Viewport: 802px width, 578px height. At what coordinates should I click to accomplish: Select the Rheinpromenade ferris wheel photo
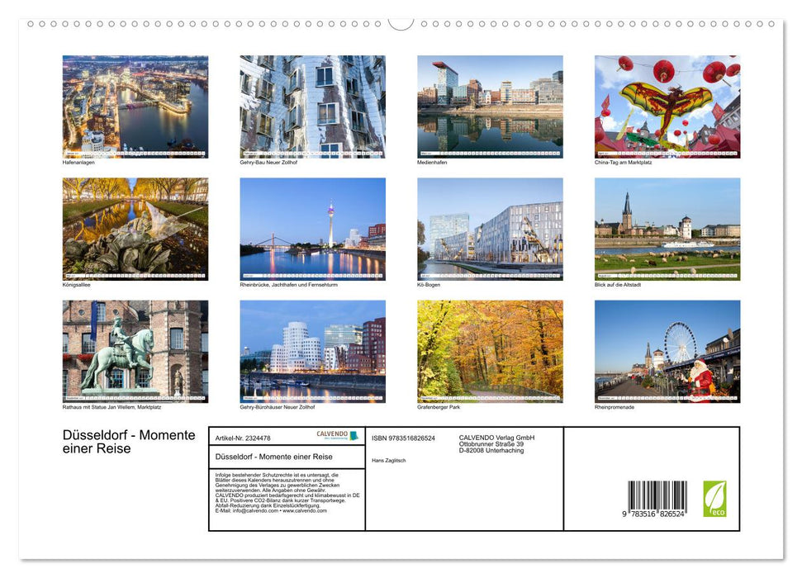[x=667, y=352]
